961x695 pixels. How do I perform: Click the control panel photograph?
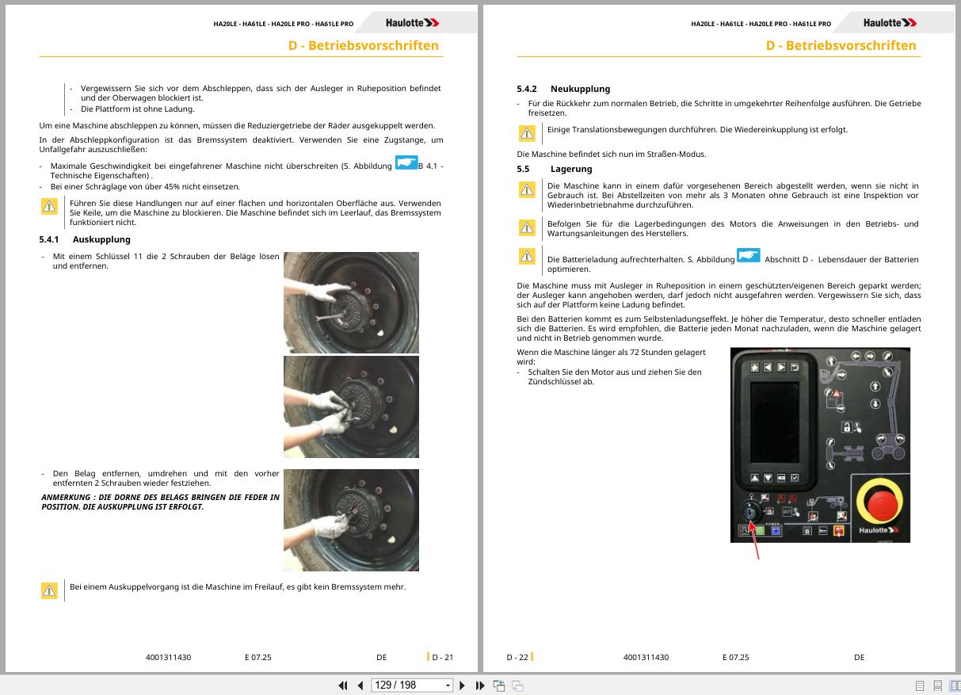tap(820, 445)
